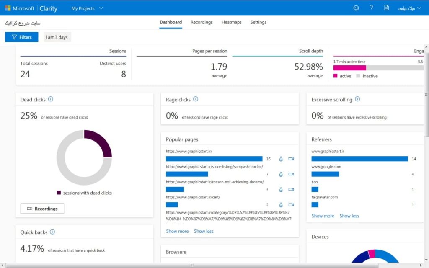Click Show less under Popular pages
Screen dimensions: 429x268
pos(204,231)
